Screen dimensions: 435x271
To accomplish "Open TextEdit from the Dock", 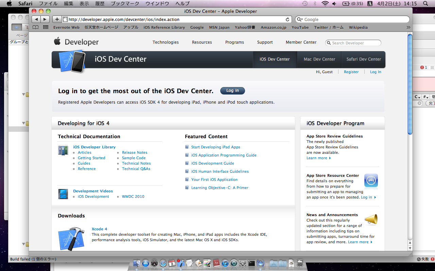I will point(190,263).
